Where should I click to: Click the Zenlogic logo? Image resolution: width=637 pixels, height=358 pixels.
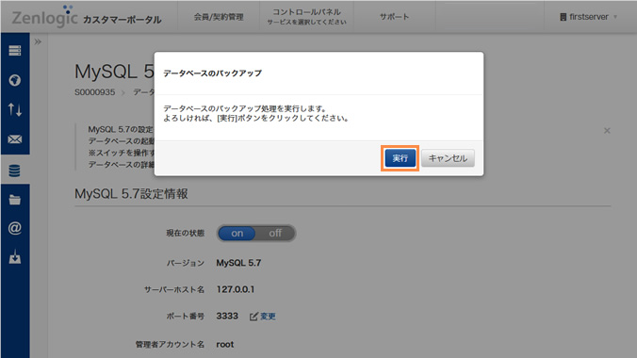point(44,17)
